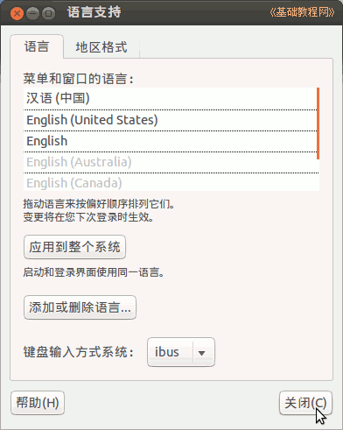Click the 帮助(H) button
The width and height of the screenshot is (343, 430).
tap(38, 403)
